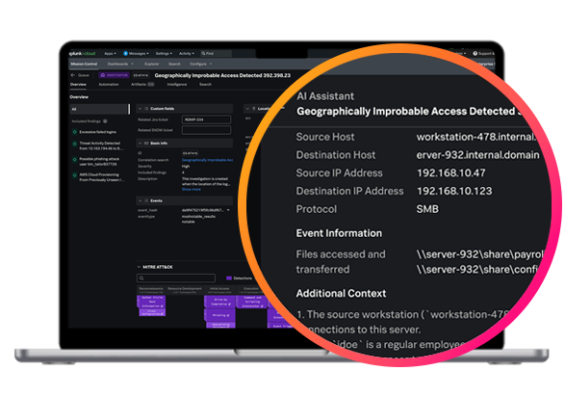The height and width of the screenshot is (397, 565).
Task: Click the Support help icon
Action: coord(475,53)
